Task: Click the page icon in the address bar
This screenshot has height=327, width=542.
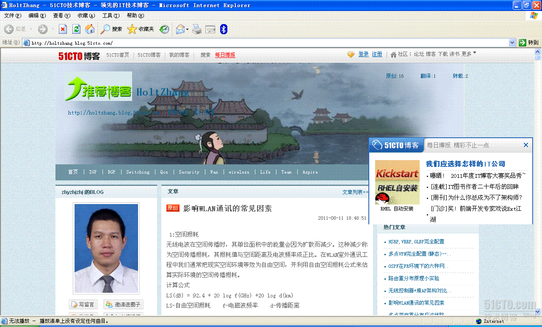Action: (x=26, y=43)
